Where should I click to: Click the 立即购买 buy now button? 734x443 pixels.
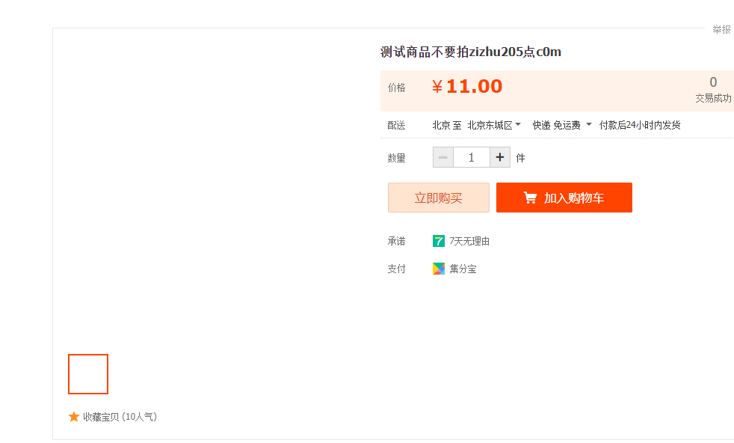(x=439, y=198)
